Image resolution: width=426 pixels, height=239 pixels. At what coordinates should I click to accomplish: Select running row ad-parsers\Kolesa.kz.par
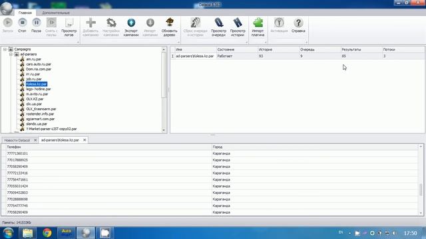[x=298, y=56]
